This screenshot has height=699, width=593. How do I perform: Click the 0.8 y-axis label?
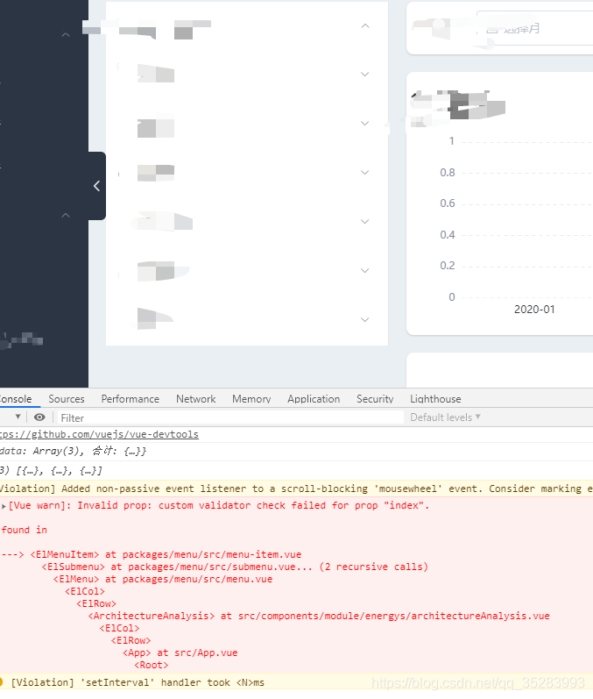[x=448, y=173]
